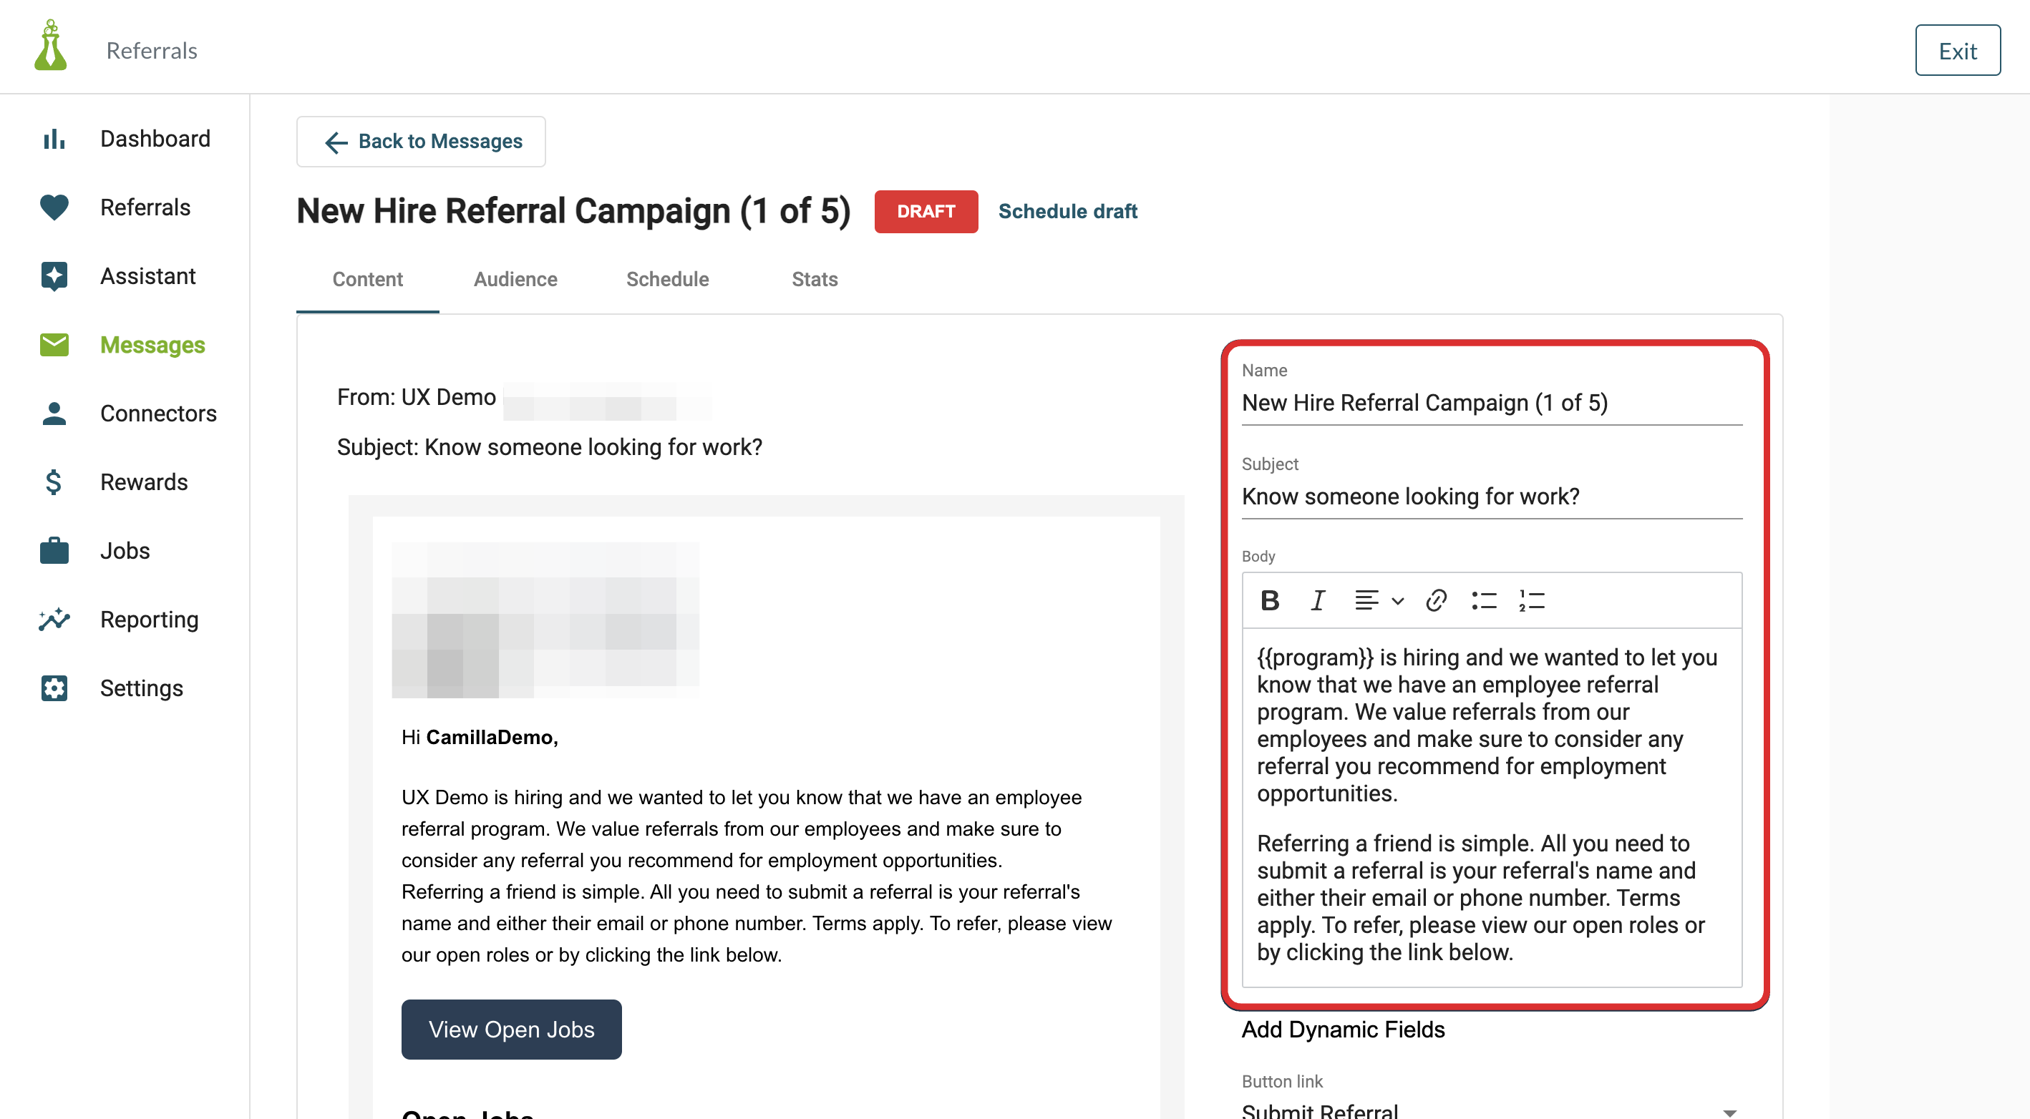The width and height of the screenshot is (2030, 1119).
Task: Click the View Open Jobs button
Action: point(512,1030)
